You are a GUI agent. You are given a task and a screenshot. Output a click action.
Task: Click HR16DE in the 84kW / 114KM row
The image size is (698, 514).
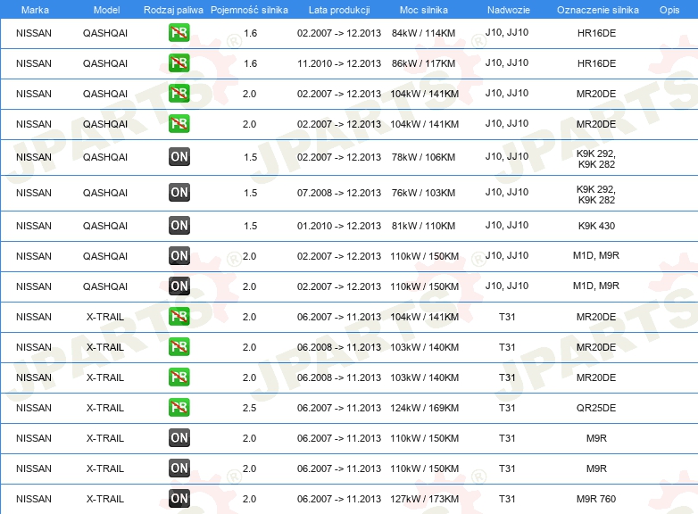(596, 33)
